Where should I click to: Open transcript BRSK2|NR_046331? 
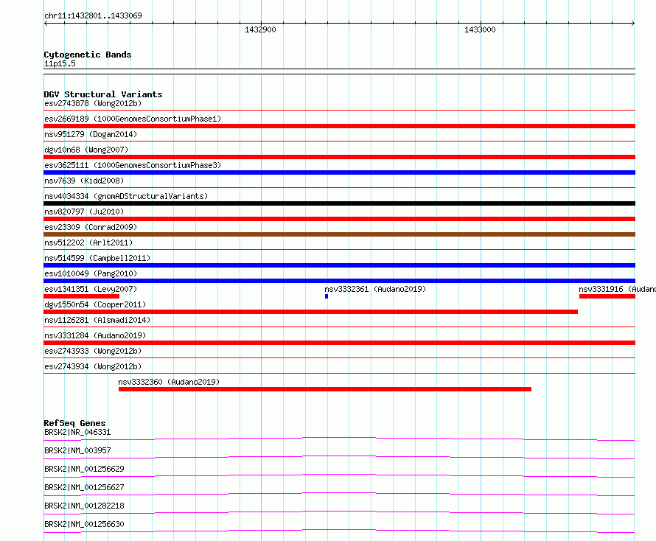pyautogui.click(x=77, y=432)
